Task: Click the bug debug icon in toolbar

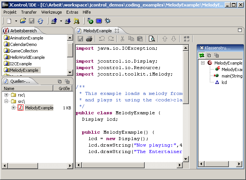Action: coord(108,21)
